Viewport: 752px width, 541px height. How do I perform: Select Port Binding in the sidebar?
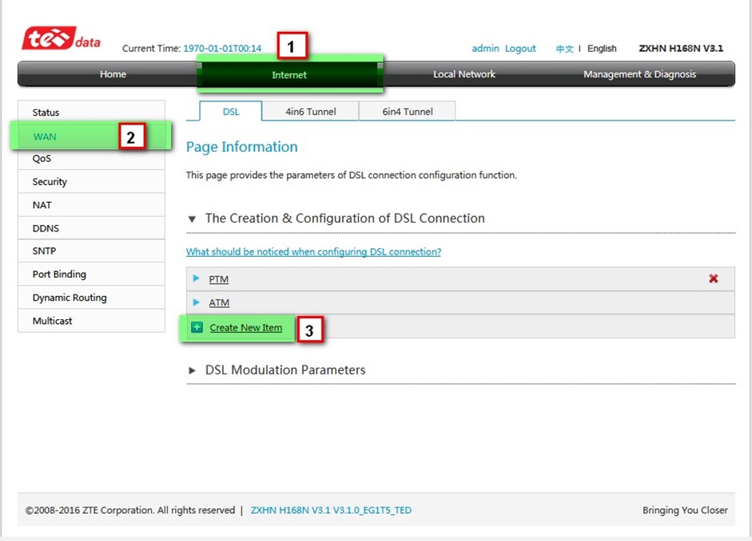[59, 274]
